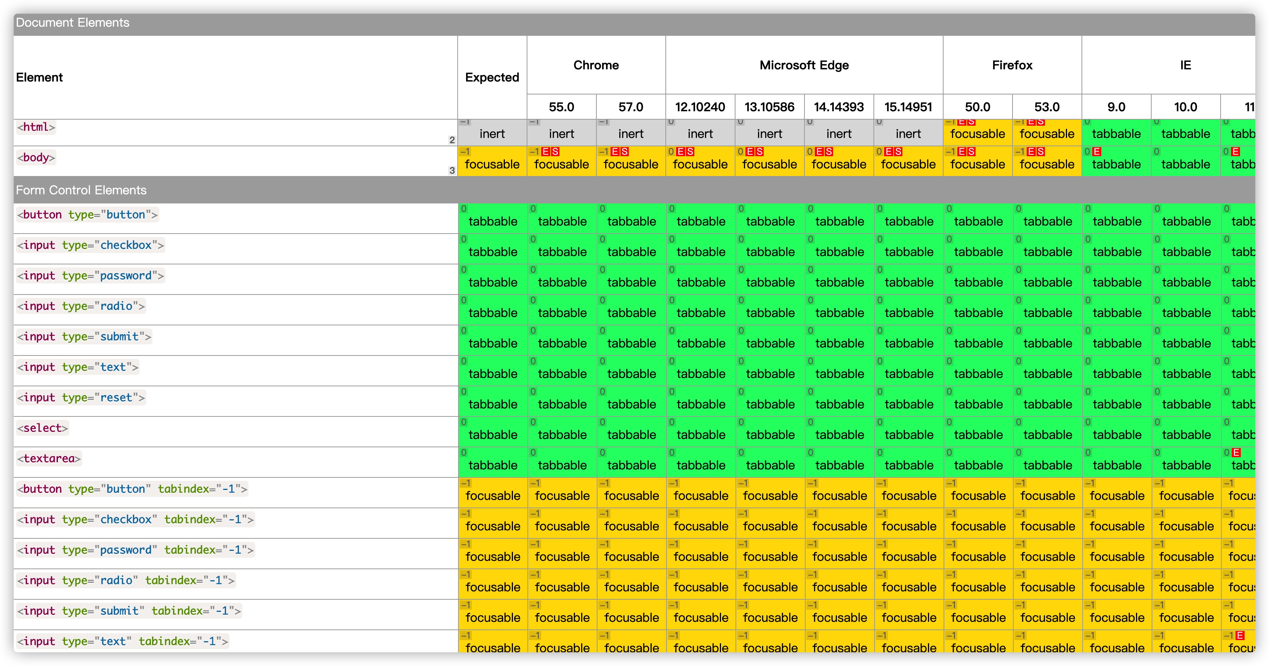Viewport: 1269px width, 666px height.
Task: Click the <input type="submit"> row label without tabindex
Action: pos(84,337)
